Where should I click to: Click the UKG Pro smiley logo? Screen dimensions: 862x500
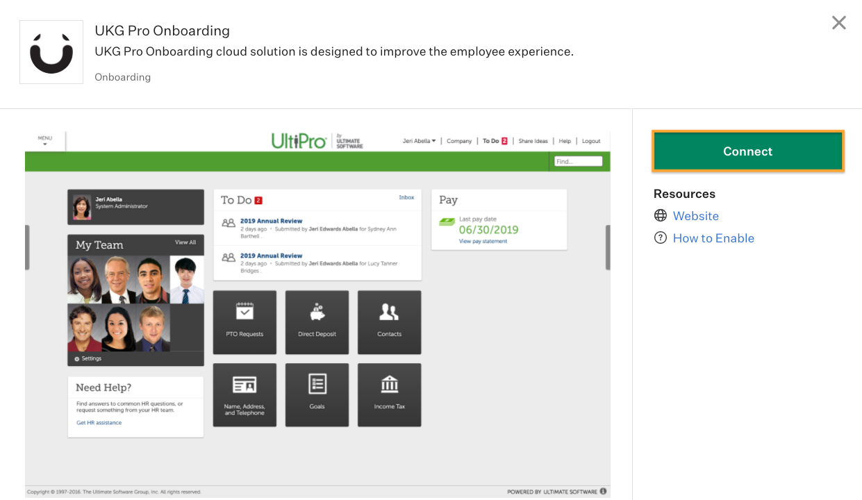[x=51, y=52]
